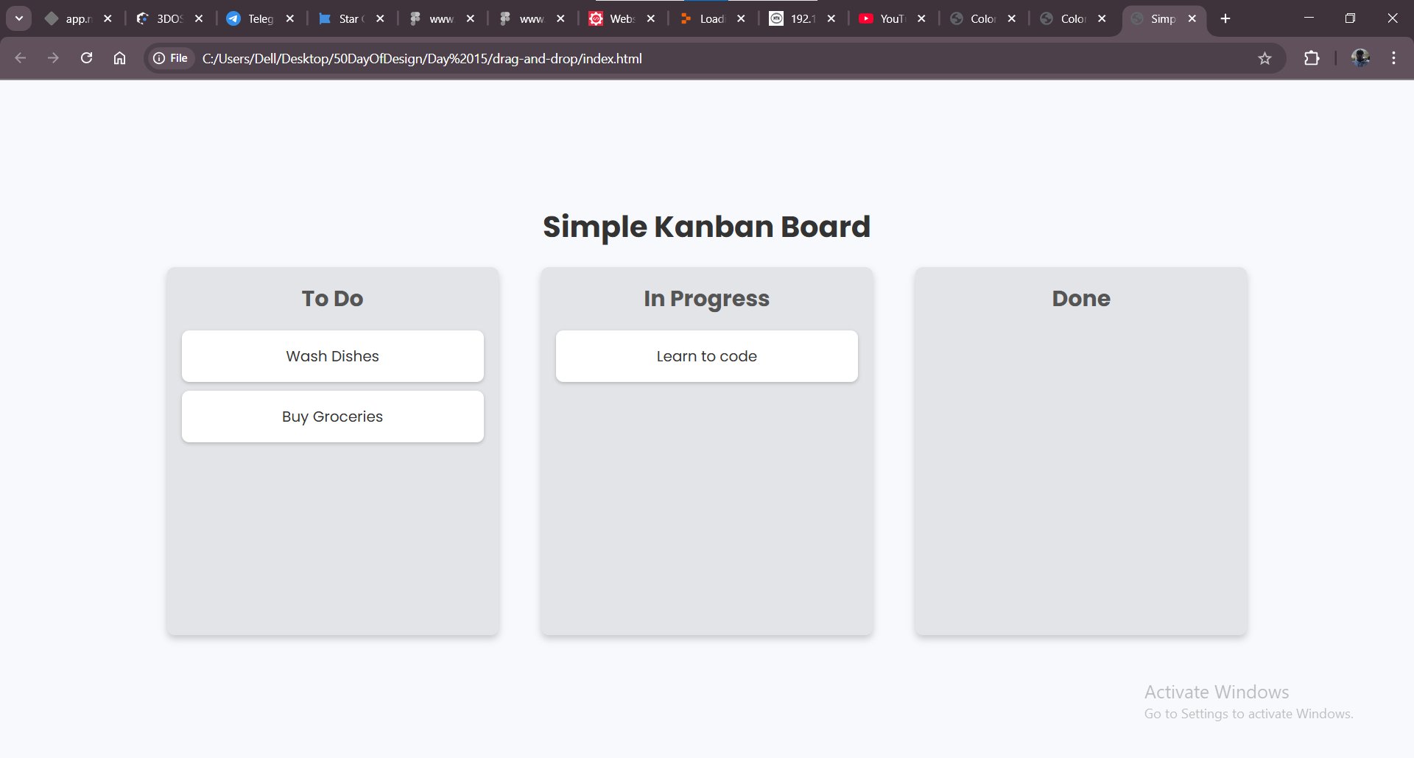Click the Done column heading
The width and height of the screenshot is (1414, 758).
pyautogui.click(x=1081, y=298)
